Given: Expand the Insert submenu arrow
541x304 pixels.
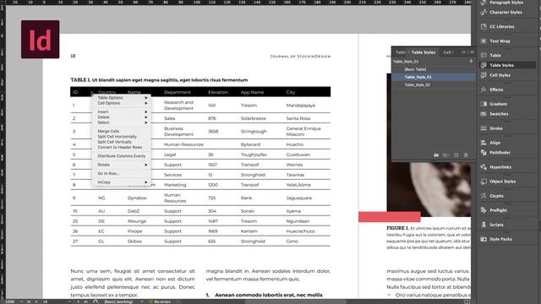Looking at the screenshot, I should (x=146, y=112).
